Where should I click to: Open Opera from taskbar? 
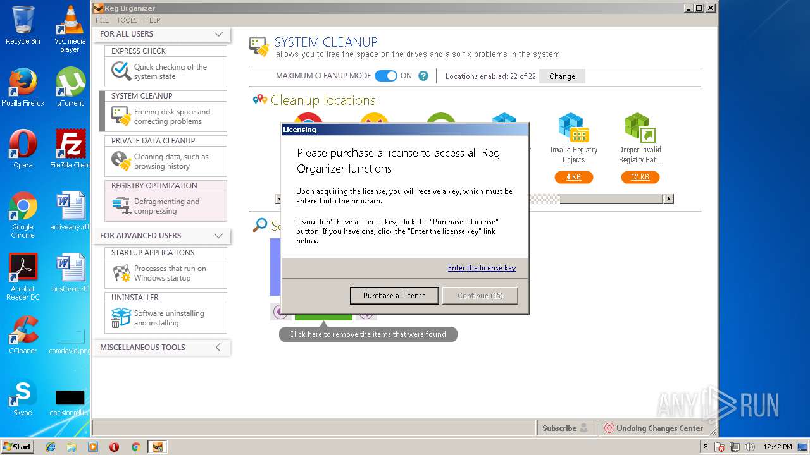click(114, 447)
